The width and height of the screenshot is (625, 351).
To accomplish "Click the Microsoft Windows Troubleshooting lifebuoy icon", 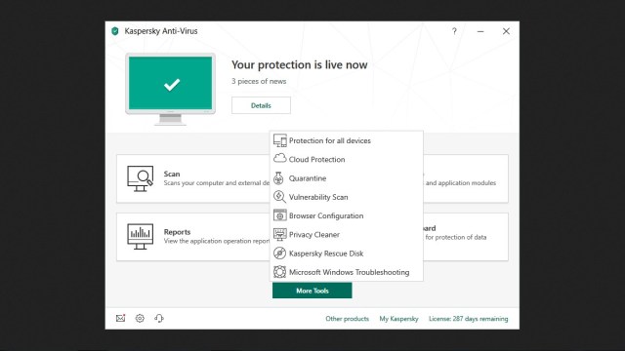I will (x=280, y=272).
